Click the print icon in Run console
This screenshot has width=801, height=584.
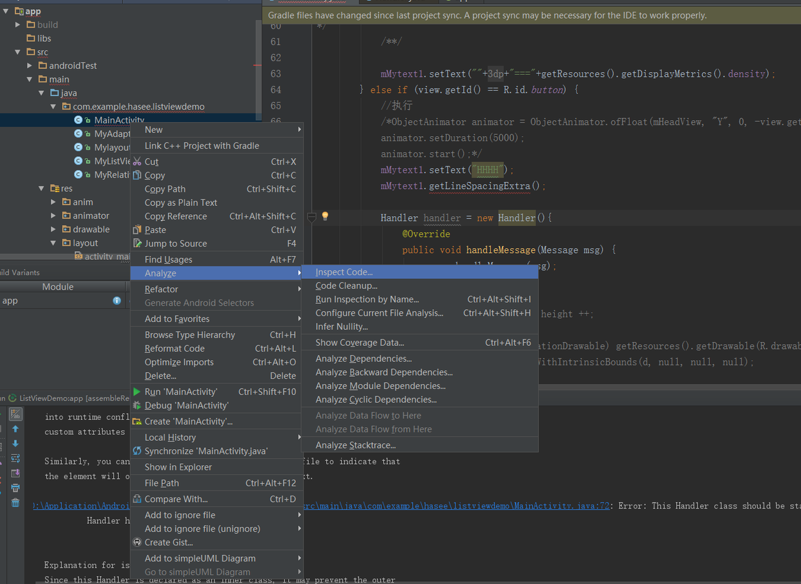point(16,488)
